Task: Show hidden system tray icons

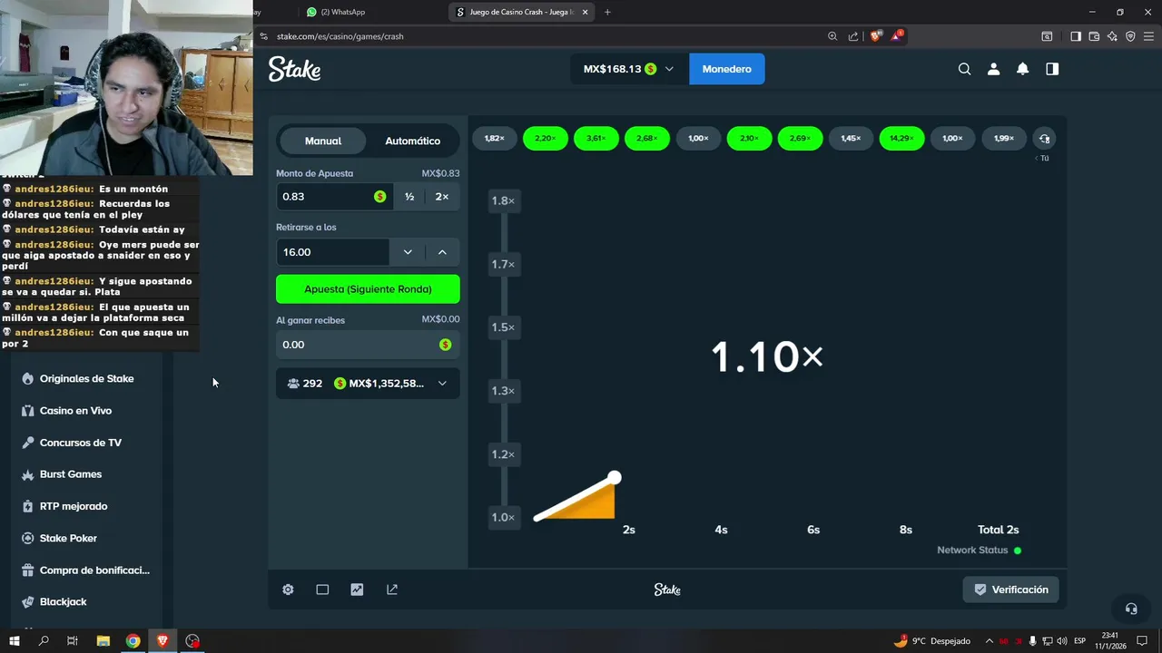Action: click(x=990, y=641)
